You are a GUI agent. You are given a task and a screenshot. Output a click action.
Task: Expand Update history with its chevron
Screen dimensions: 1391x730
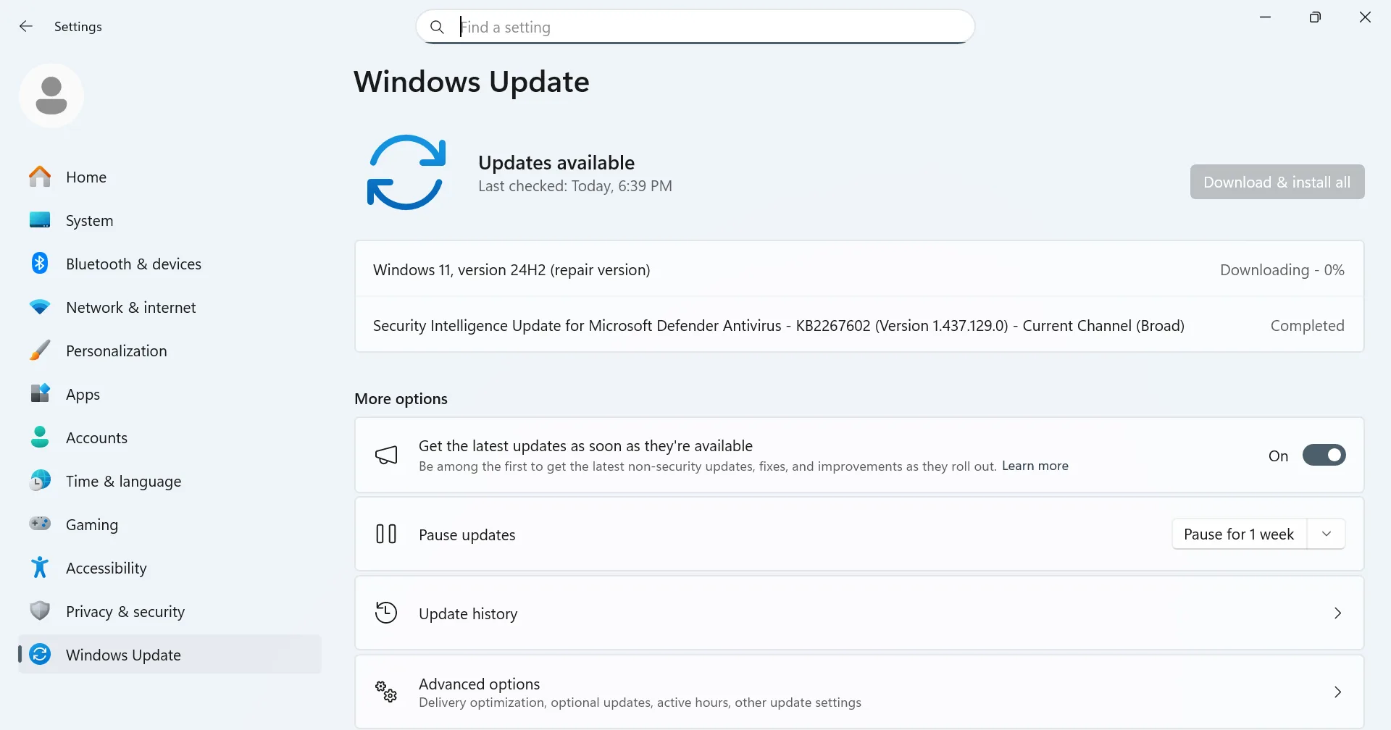click(1337, 613)
